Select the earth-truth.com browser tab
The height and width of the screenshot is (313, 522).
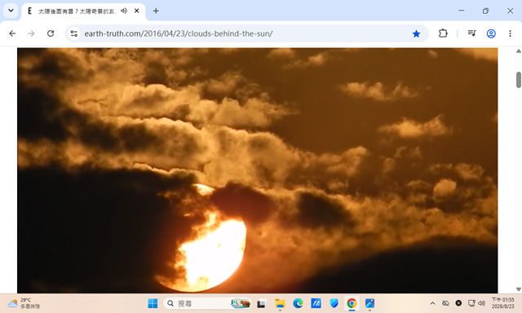point(76,11)
